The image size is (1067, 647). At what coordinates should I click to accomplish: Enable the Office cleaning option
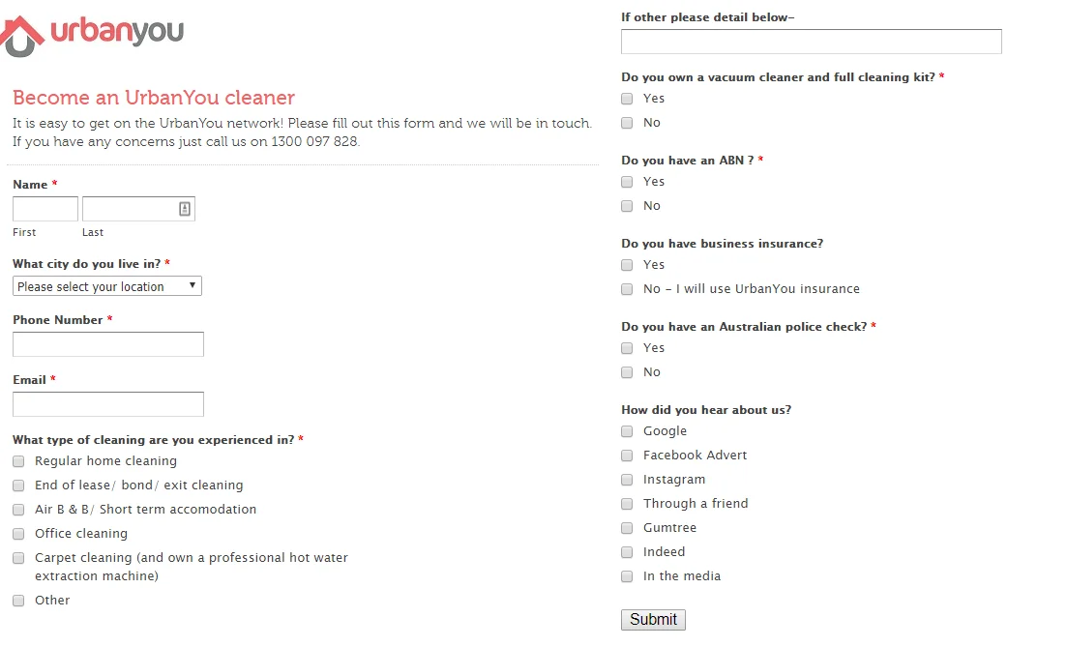pos(18,534)
